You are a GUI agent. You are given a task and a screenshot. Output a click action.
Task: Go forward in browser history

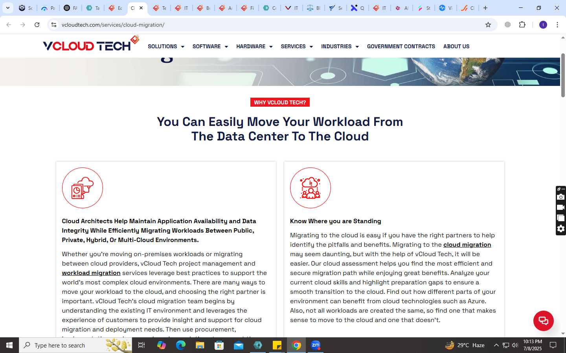[x=23, y=25]
